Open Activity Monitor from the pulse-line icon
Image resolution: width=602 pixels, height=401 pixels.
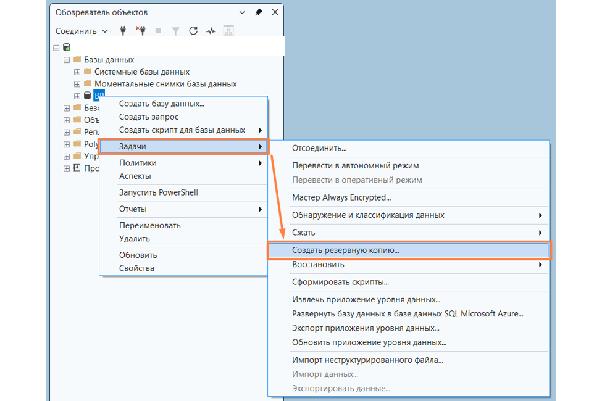click(x=211, y=31)
